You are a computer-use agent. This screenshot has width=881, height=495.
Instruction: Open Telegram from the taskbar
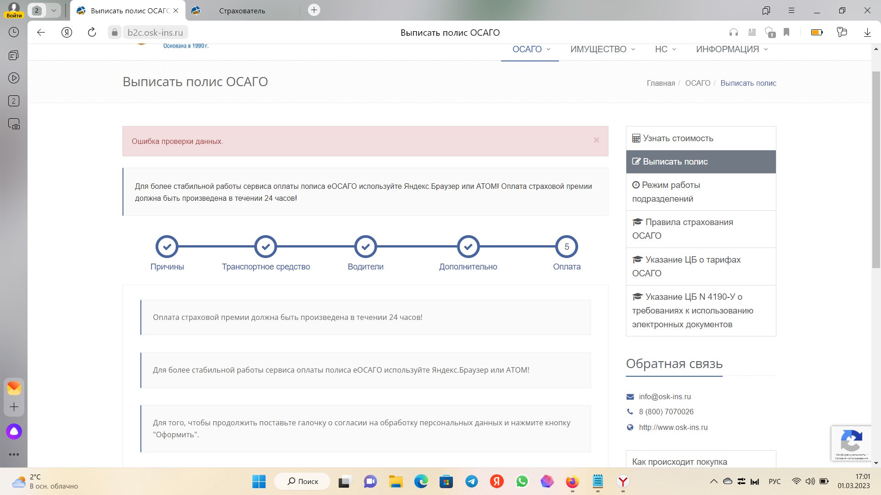(x=471, y=481)
